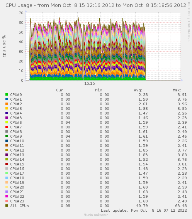Click the Max: column header
This screenshot has height=219, width=192.
(x=177, y=90)
